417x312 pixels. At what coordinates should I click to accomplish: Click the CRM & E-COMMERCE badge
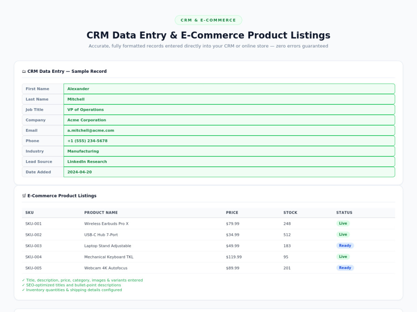coord(208,20)
